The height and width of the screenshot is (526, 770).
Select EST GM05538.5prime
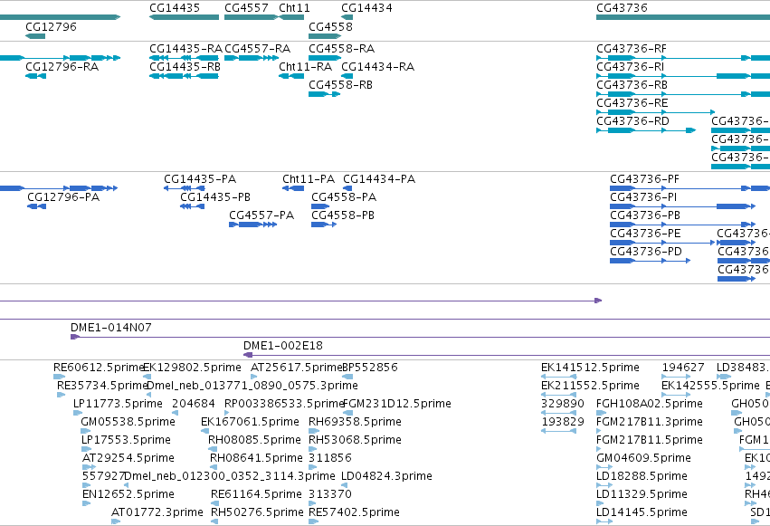[x=128, y=422]
